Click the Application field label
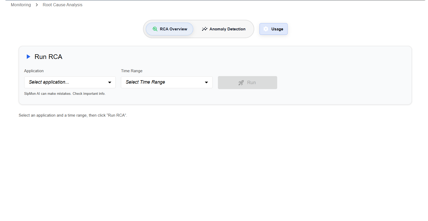The image size is (428, 221). click(x=34, y=71)
